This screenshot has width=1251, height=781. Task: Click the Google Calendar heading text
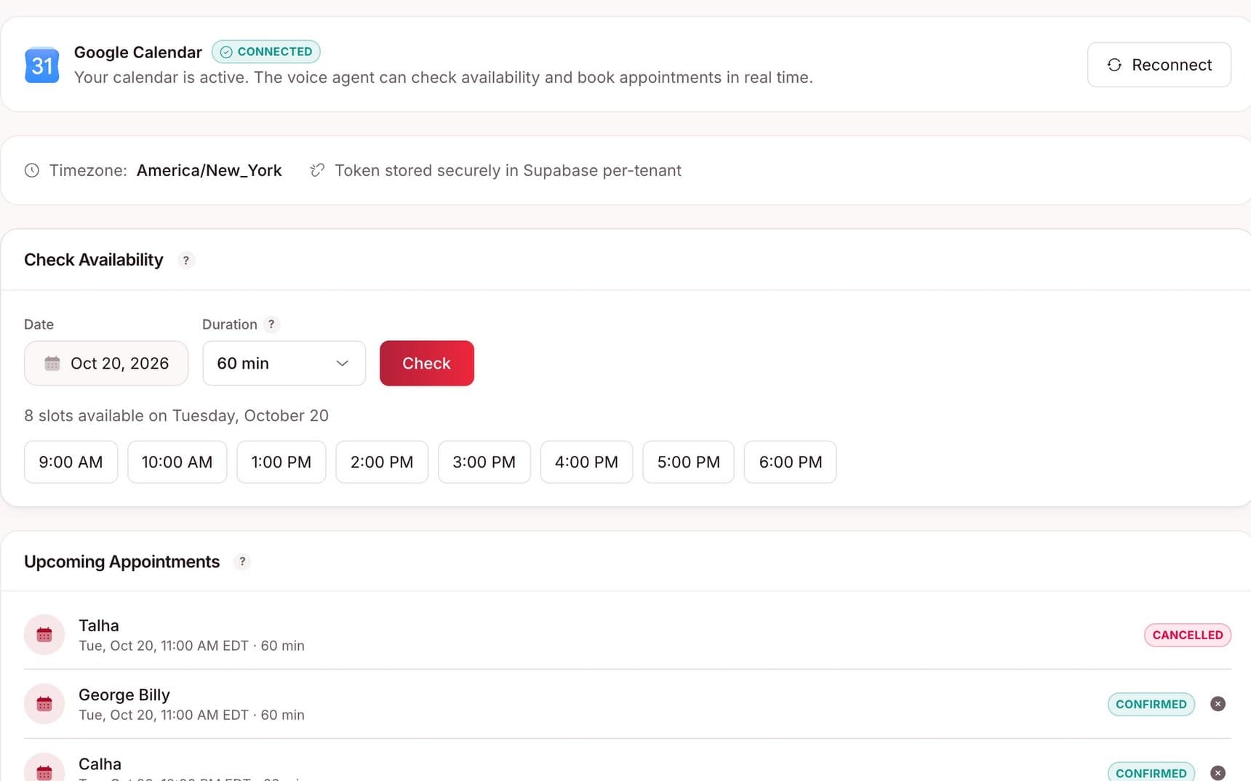coord(138,52)
